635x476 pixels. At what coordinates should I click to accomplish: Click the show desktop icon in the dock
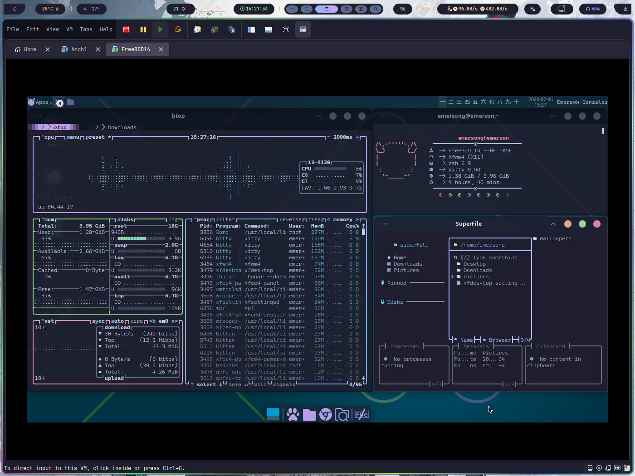273,414
